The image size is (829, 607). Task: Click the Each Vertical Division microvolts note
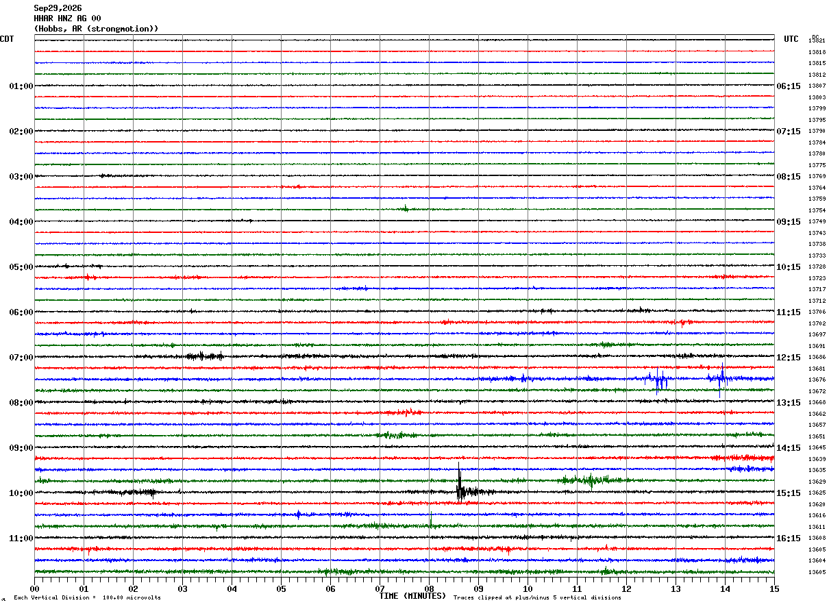87,598
